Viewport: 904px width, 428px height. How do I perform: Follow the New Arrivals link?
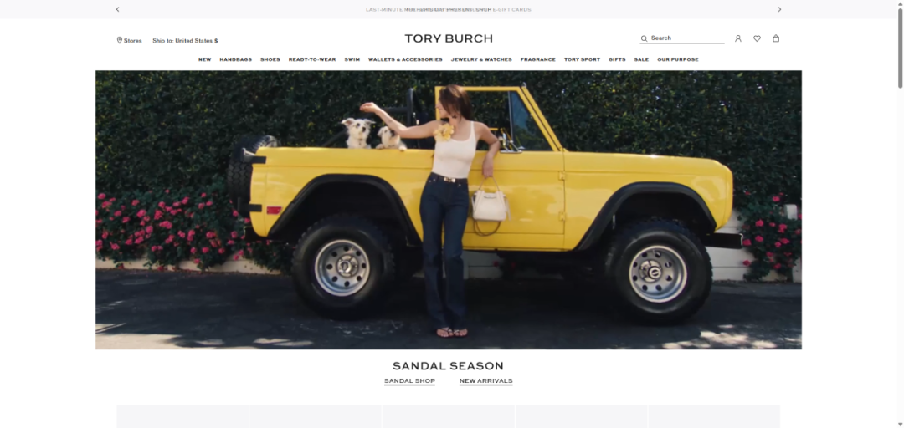click(x=486, y=380)
